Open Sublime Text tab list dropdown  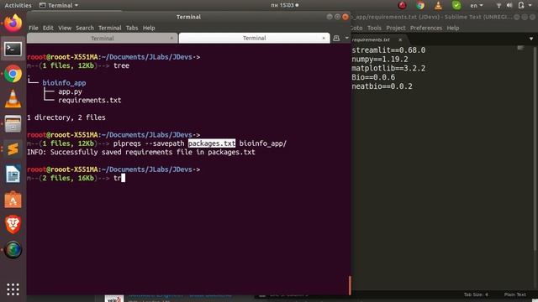coord(531,39)
